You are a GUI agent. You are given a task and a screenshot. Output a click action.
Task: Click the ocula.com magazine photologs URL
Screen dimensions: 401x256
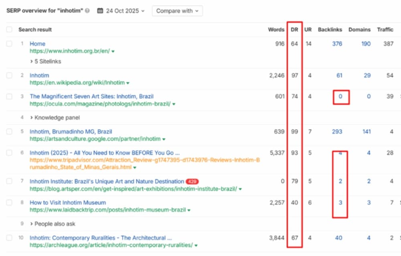[100, 104]
